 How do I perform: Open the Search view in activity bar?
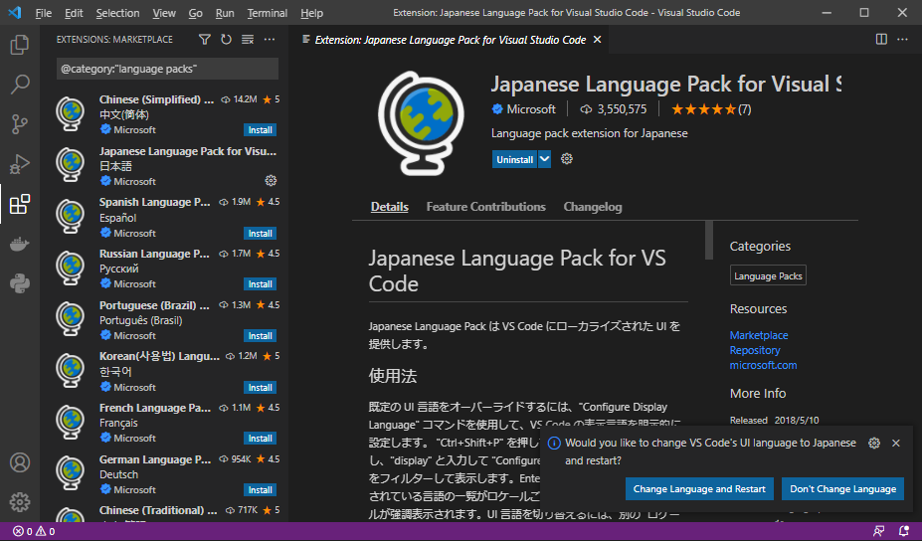(20, 85)
